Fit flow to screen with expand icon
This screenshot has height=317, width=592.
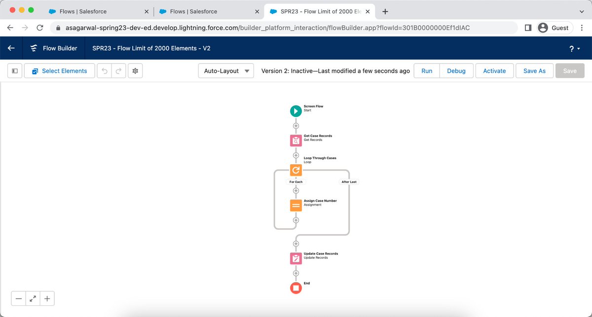33,298
